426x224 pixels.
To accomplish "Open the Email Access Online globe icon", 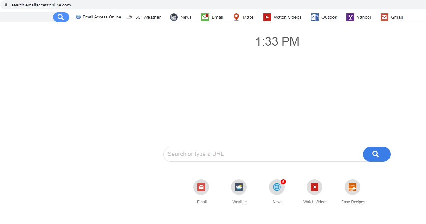I will click(x=78, y=17).
